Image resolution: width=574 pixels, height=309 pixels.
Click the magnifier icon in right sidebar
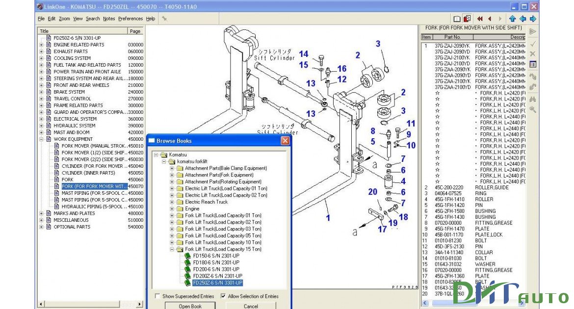coord(533,109)
